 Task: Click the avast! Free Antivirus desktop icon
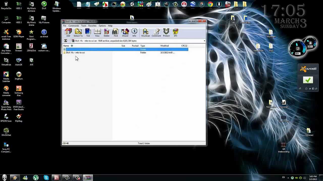6,35
